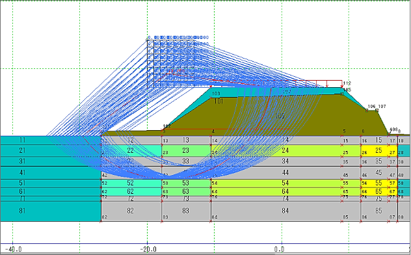Click node label 67
This screenshot has width=411, height=255.
[x=392, y=192]
